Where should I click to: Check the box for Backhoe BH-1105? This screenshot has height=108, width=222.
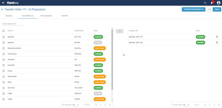[4, 37]
